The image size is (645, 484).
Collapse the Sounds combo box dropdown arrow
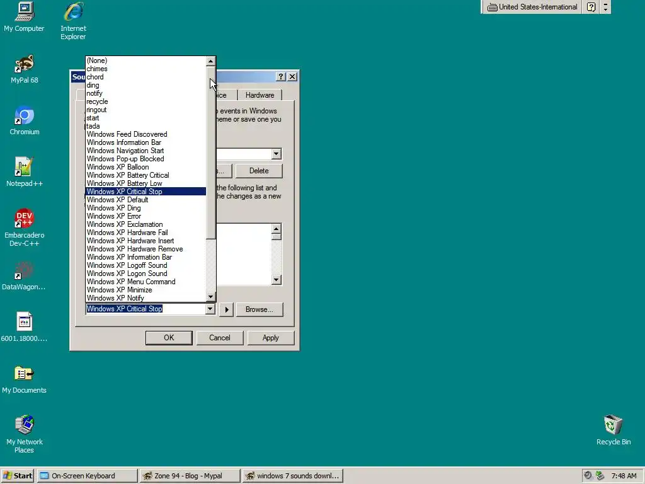click(x=210, y=309)
